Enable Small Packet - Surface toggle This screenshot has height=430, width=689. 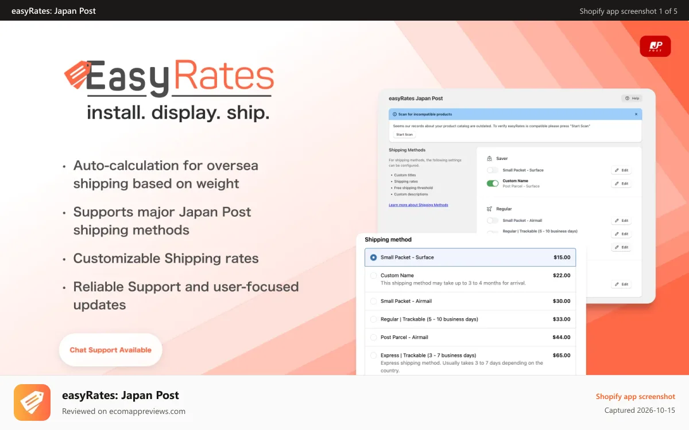point(493,170)
